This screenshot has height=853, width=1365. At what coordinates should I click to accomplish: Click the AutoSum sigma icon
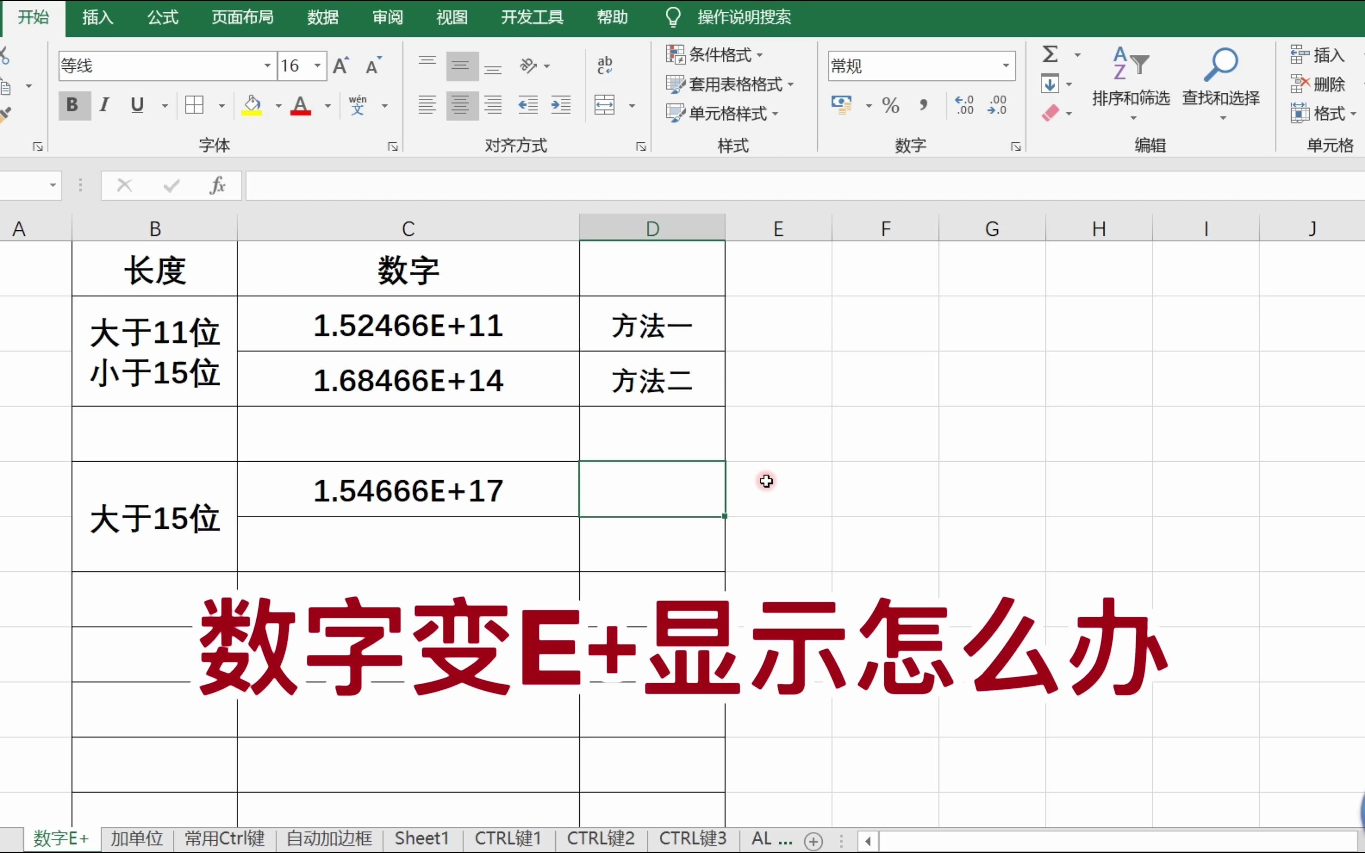1050,55
